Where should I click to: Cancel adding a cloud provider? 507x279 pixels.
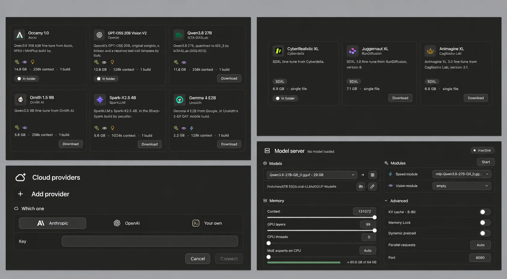[198, 259]
